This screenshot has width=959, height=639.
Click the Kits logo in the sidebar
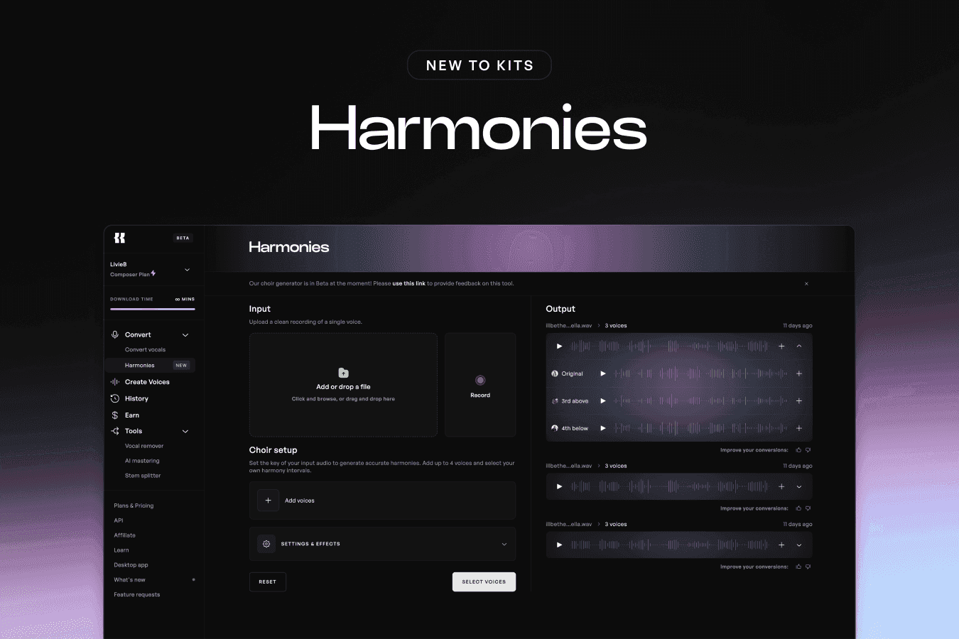(119, 238)
